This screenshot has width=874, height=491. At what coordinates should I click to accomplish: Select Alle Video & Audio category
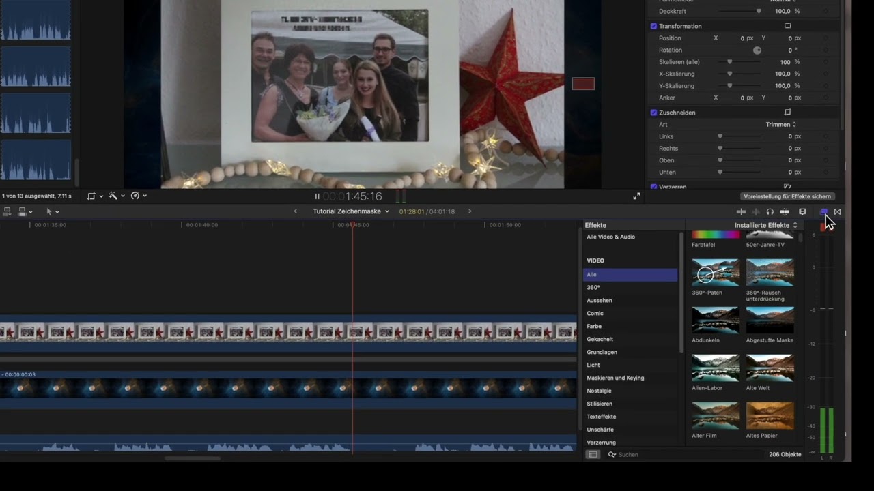610,237
